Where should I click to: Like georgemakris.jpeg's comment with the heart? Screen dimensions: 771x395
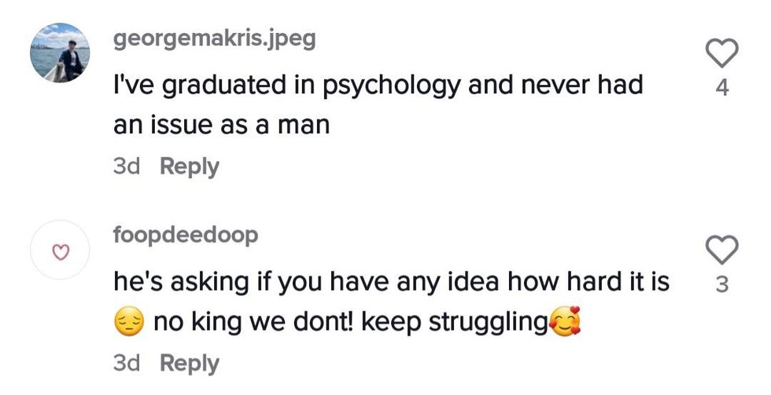tap(722, 53)
